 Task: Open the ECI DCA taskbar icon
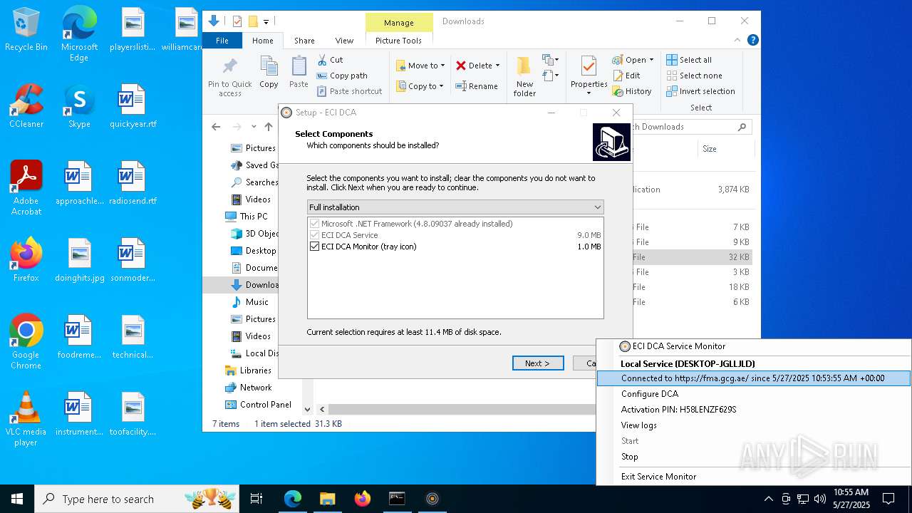pyautogui.click(x=432, y=499)
